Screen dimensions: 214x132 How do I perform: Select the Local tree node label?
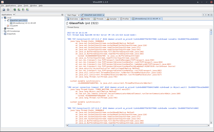click(x=9, y=18)
